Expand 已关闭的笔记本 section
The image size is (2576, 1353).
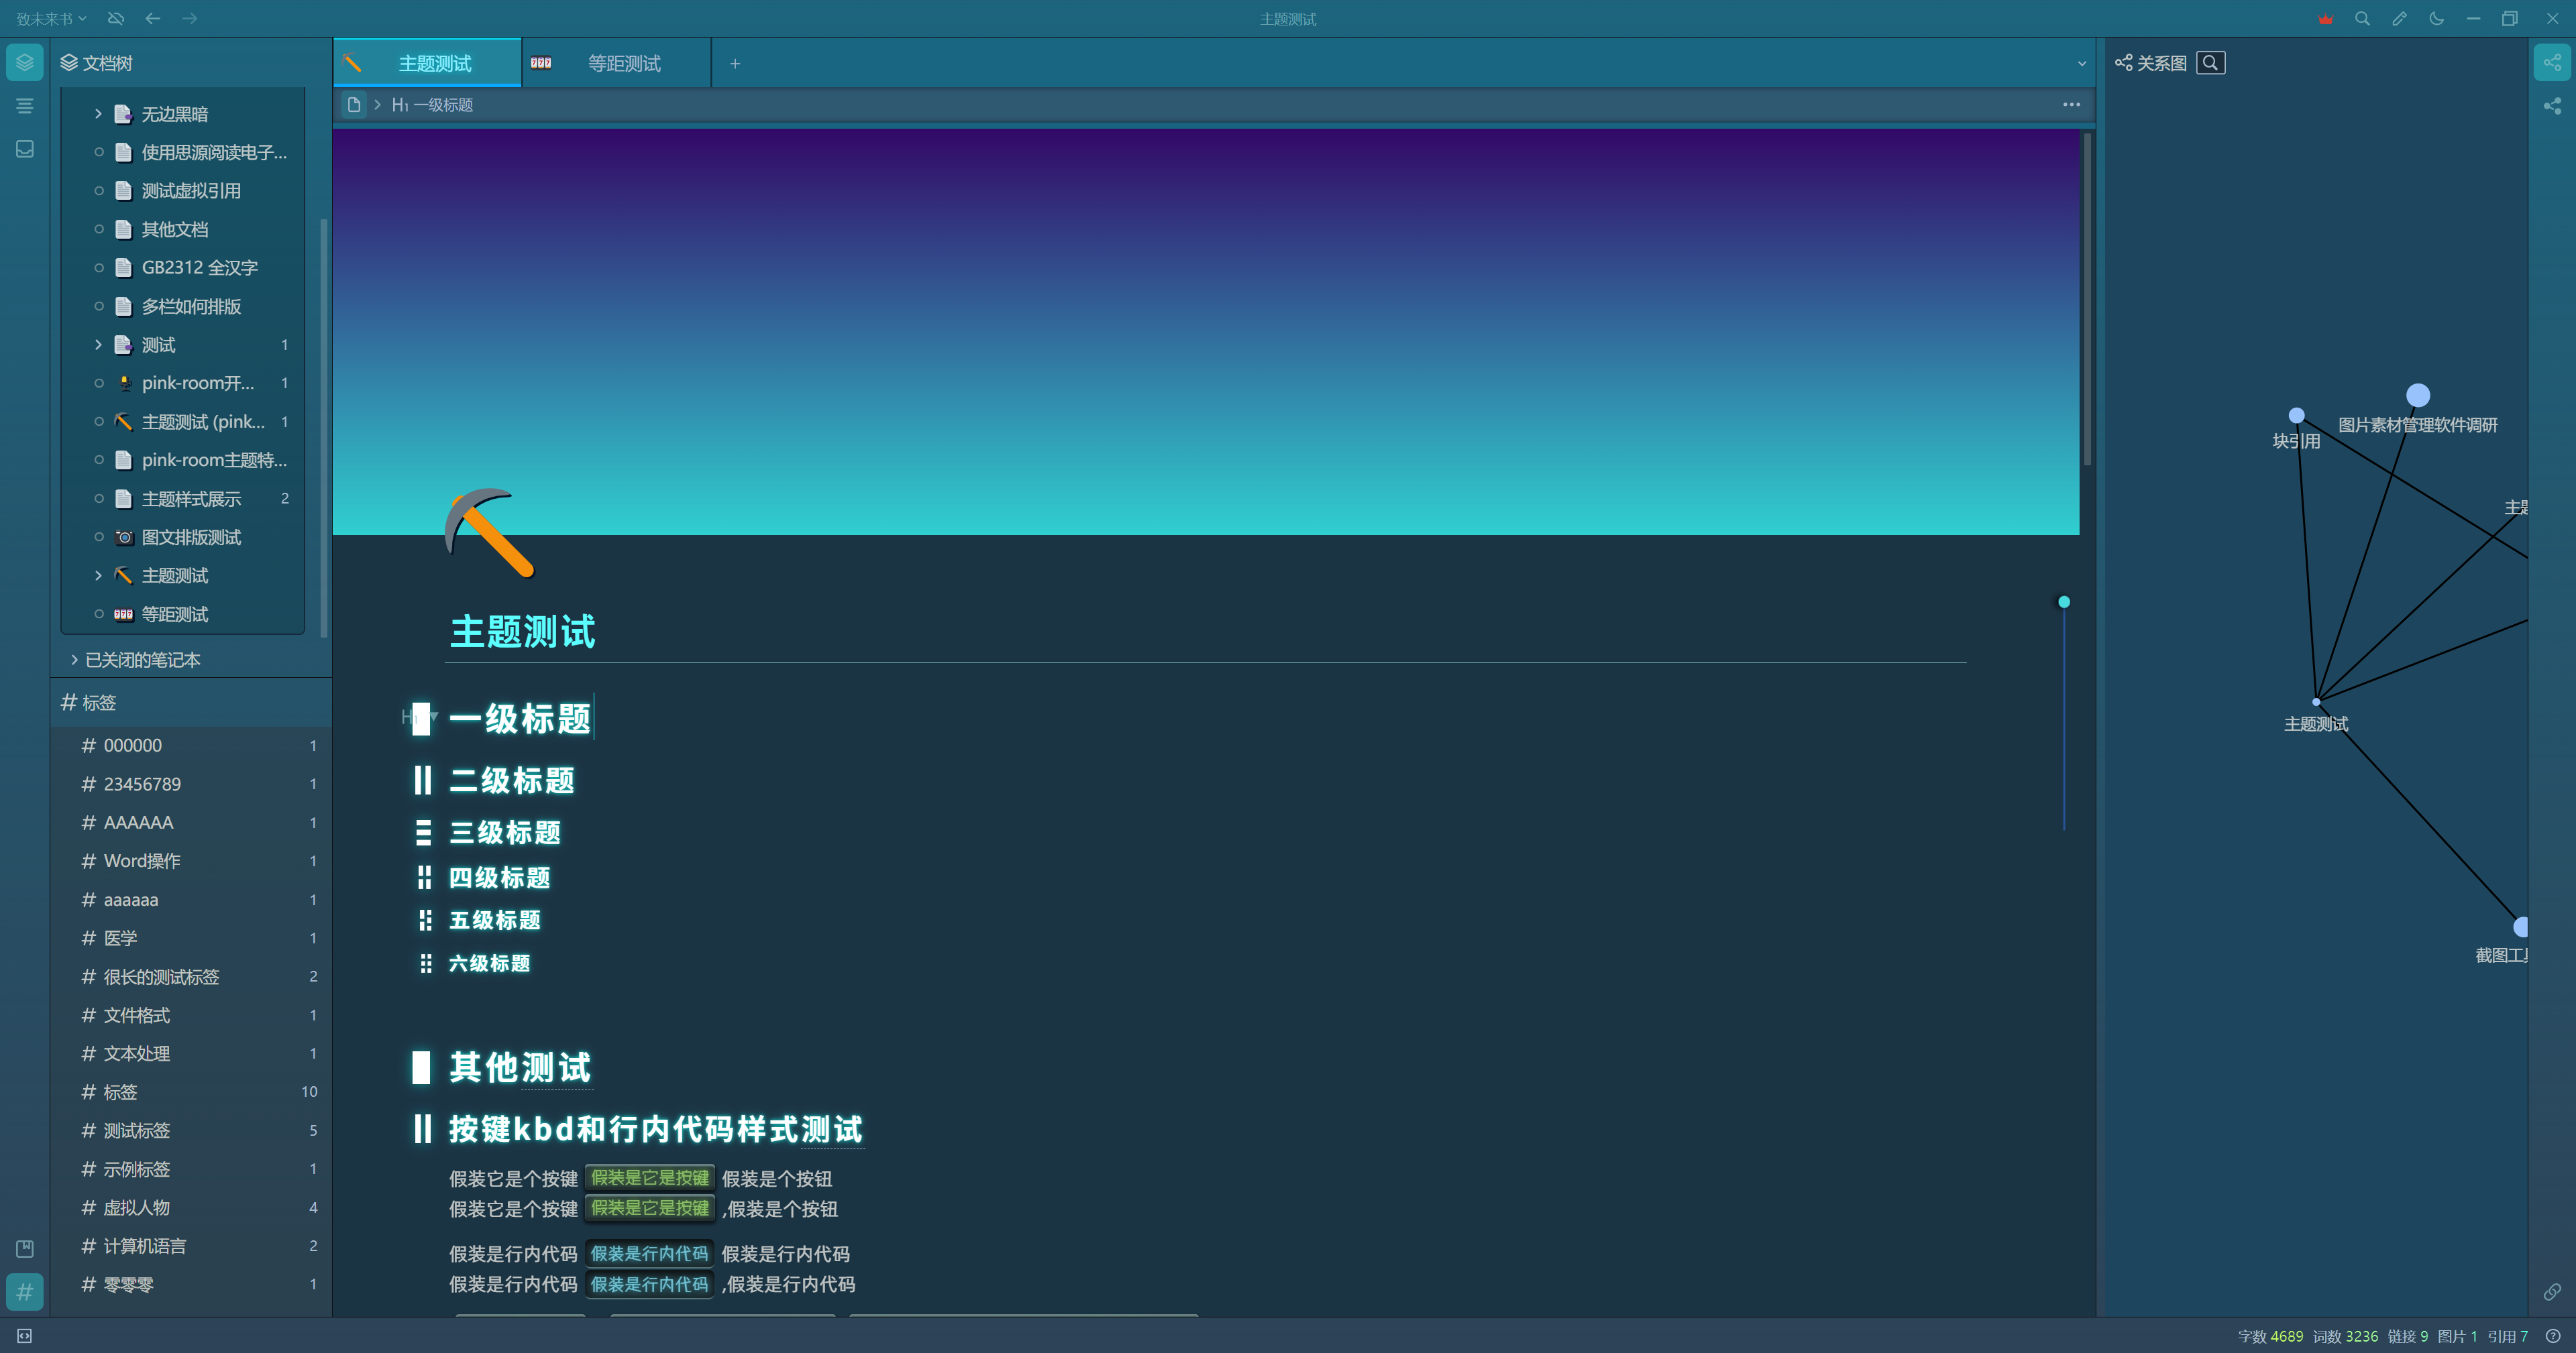(x=75, y=660)
